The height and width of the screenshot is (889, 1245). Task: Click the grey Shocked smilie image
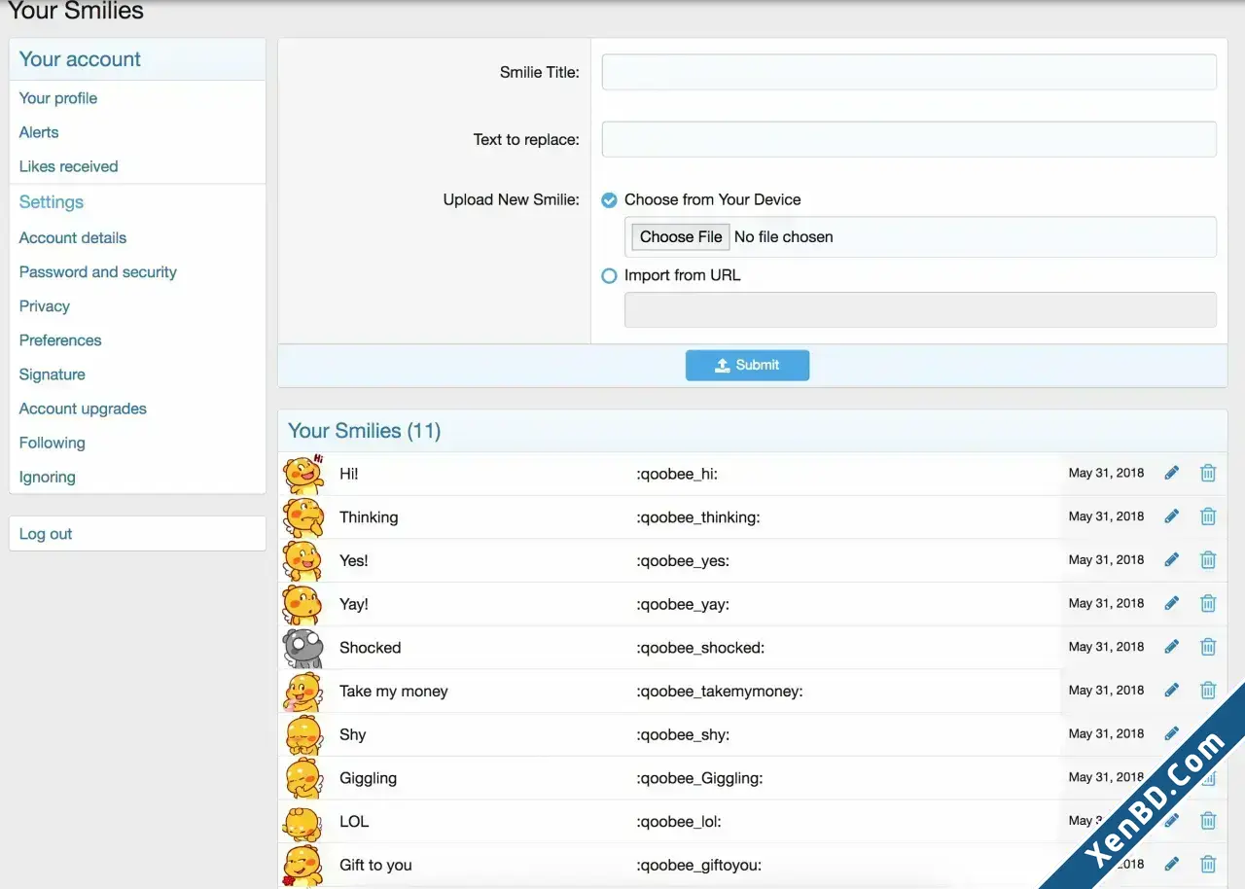[x=302, y=648]
